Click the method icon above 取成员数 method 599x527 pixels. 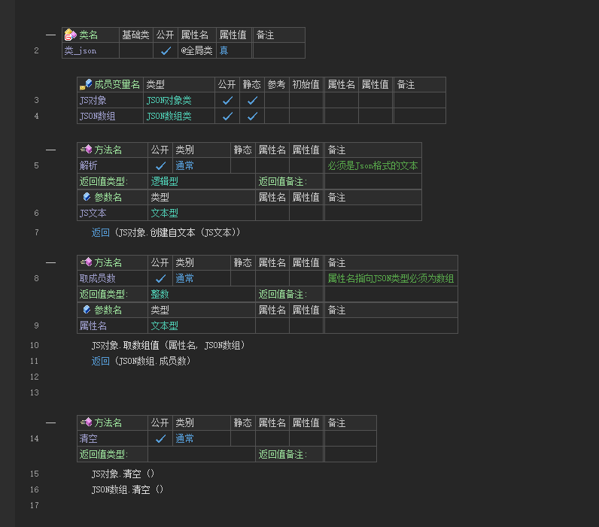click(x=86, y=262)
